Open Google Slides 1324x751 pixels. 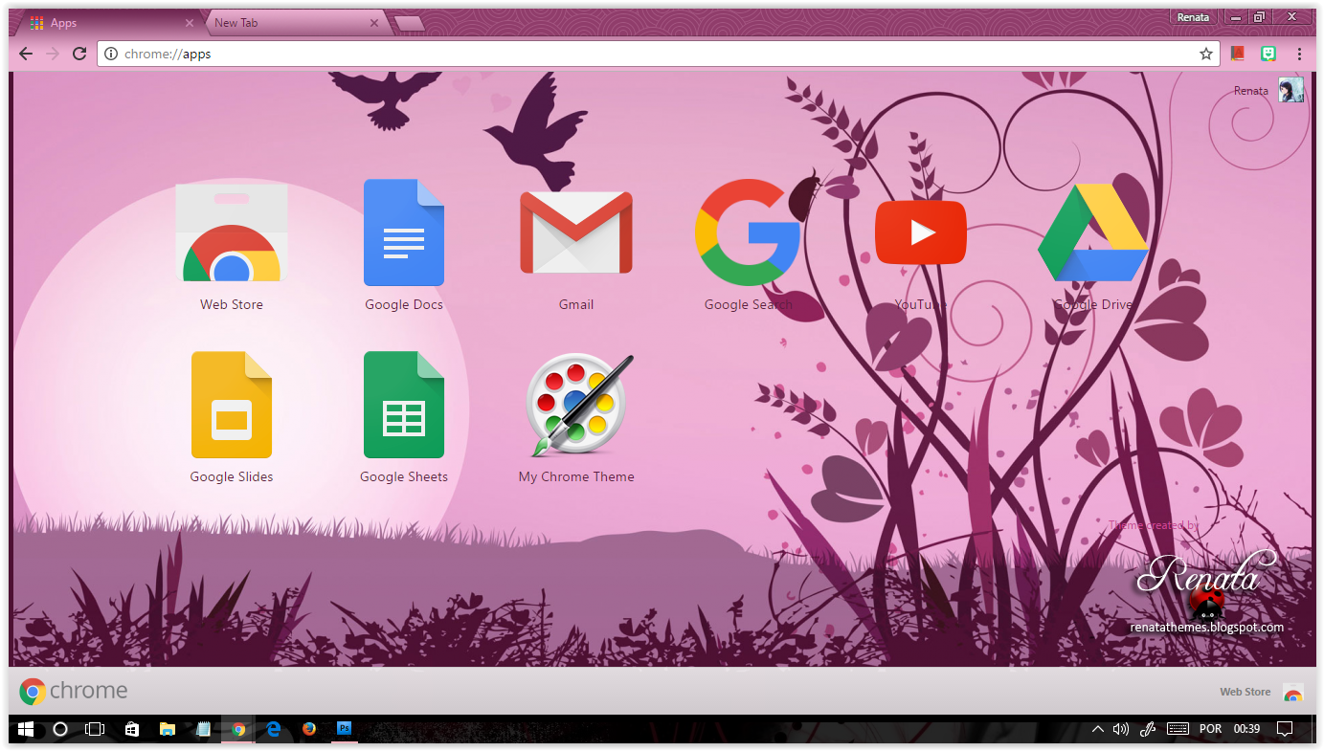(231, 404)
